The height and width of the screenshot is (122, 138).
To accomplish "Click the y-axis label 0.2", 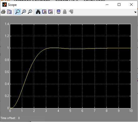I will coord(7,96).
